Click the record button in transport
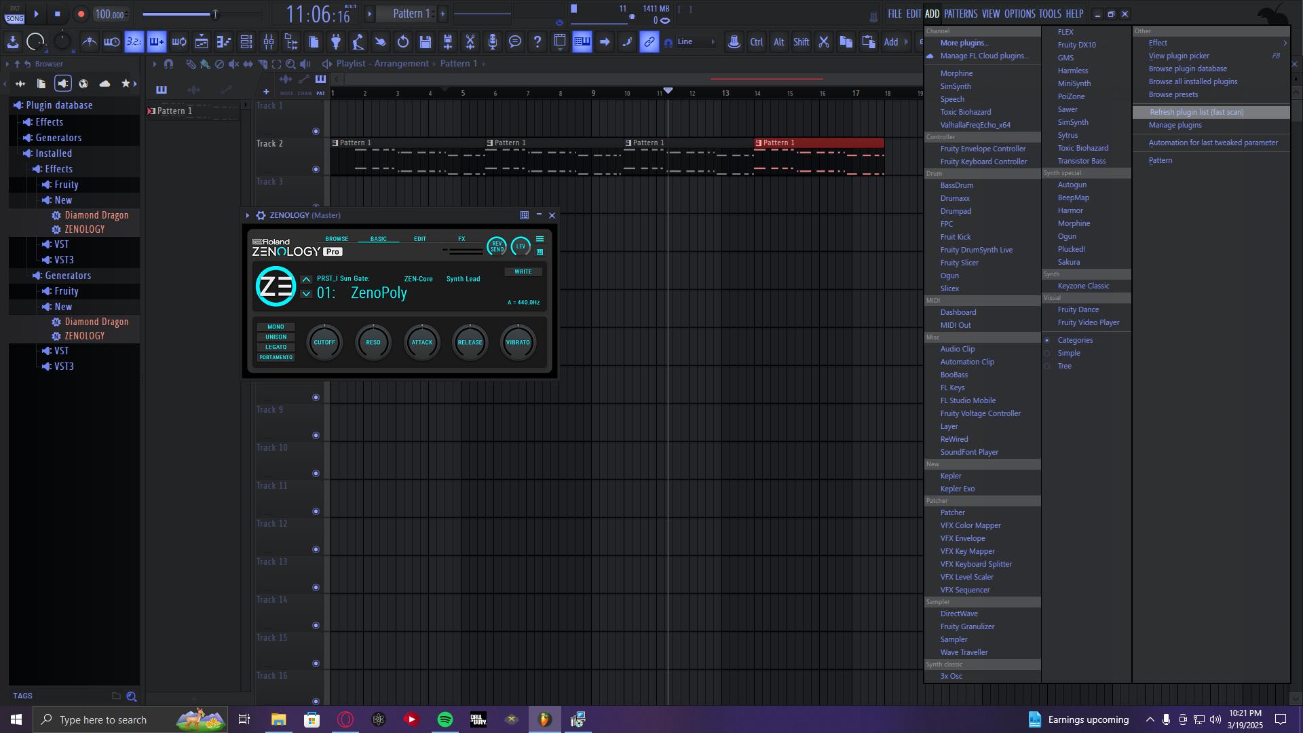This screenshot has width=1303, height=733. [81, 14]
